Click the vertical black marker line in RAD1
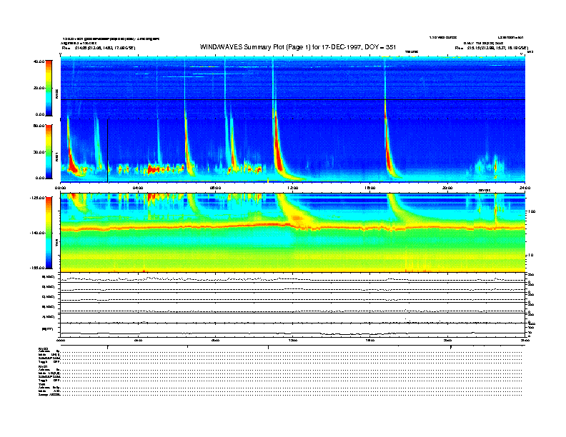The height and width of the screenshot is (437, 566). [x=108, y=151]
